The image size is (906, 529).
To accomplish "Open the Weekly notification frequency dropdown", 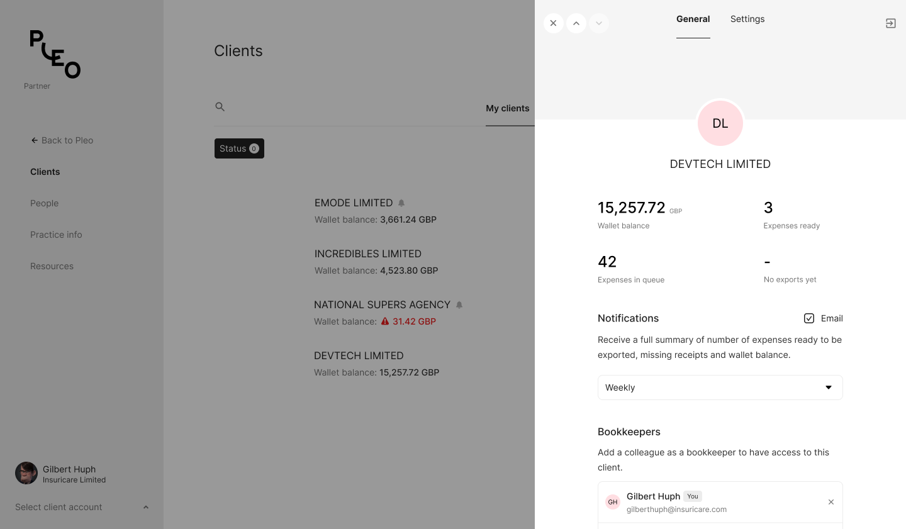I will [720, 387].
